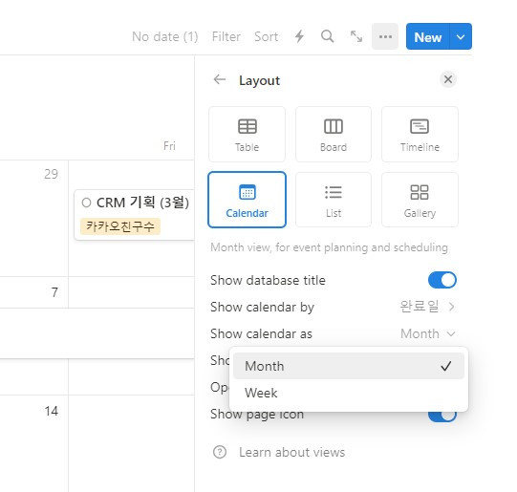517x492 pixels.
Task: Toggle Show database title switch
Action: 442,280
